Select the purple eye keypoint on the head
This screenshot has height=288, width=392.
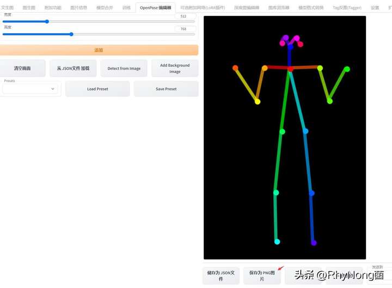(285, 38)
